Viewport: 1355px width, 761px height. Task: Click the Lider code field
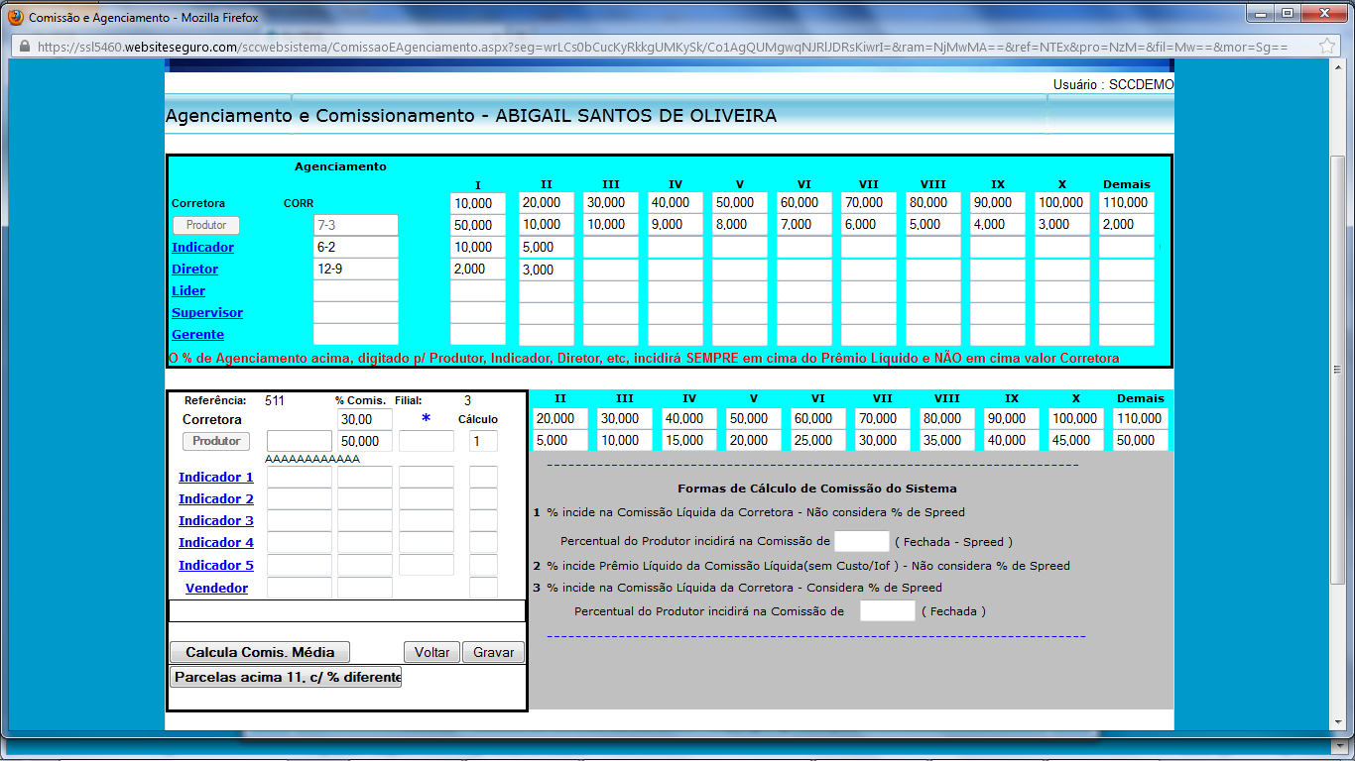[x=356, y=290]
